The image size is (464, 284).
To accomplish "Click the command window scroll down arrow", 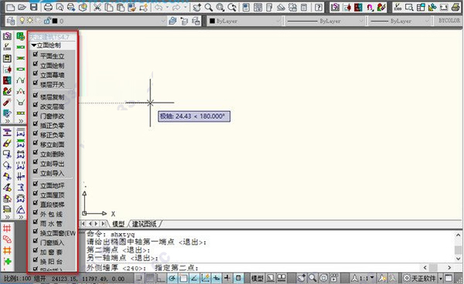I will click(458, 259).
